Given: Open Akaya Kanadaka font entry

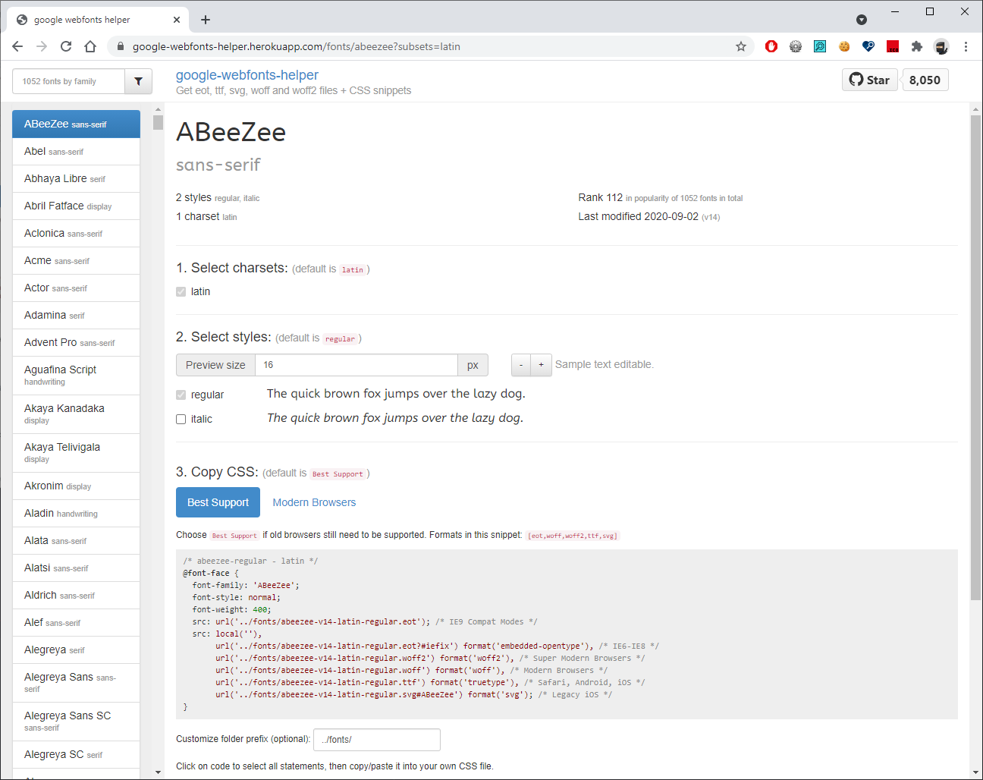Looking at the screenshot, I should tap(76, 414).
